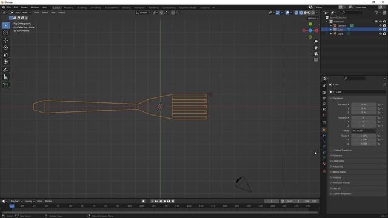The image size is (388, 218).
Task: Switch to rendered viewport shading
Action: [x=313, y=13]
